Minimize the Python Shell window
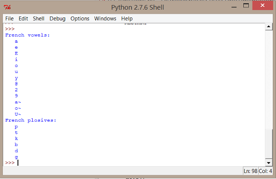Screen dimensions: 276x179 234,7
